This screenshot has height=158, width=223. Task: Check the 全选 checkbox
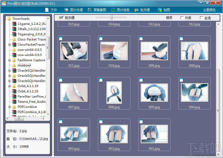click(201, 18)
